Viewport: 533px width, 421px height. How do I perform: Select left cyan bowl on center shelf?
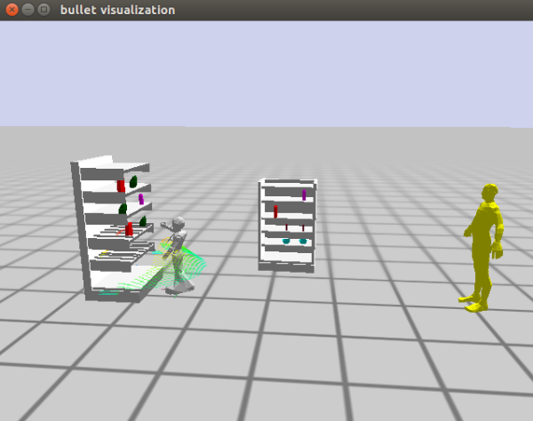pyautogui.click(x=286, y=242)
